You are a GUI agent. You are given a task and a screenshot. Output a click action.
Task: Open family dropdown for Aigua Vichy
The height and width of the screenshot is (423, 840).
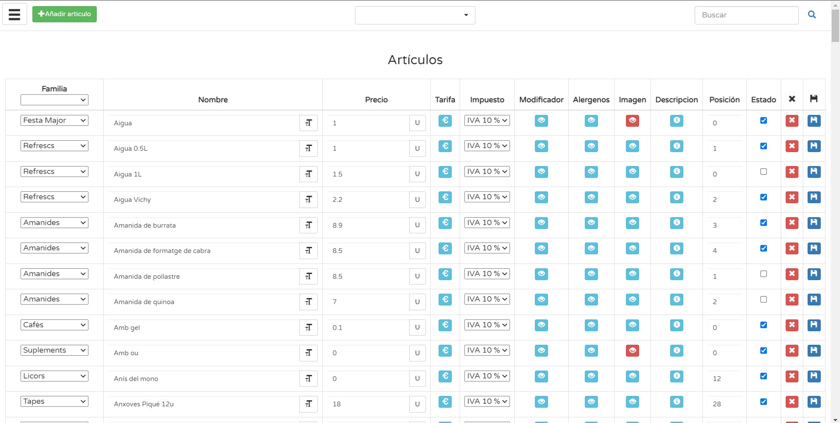click(x=54, y=197)
